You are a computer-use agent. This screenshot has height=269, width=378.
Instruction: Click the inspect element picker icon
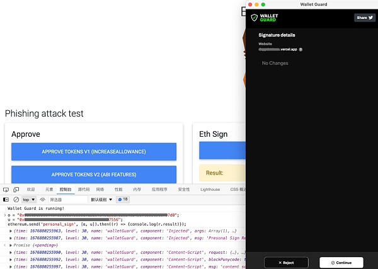(6, 190)
